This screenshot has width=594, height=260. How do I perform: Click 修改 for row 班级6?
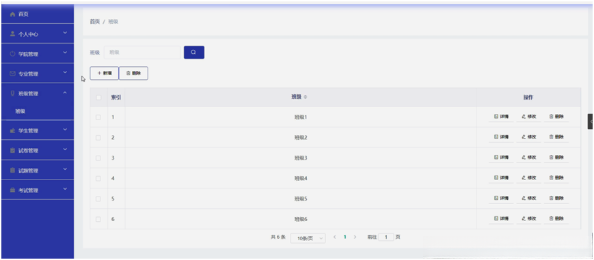coord(529,219)
